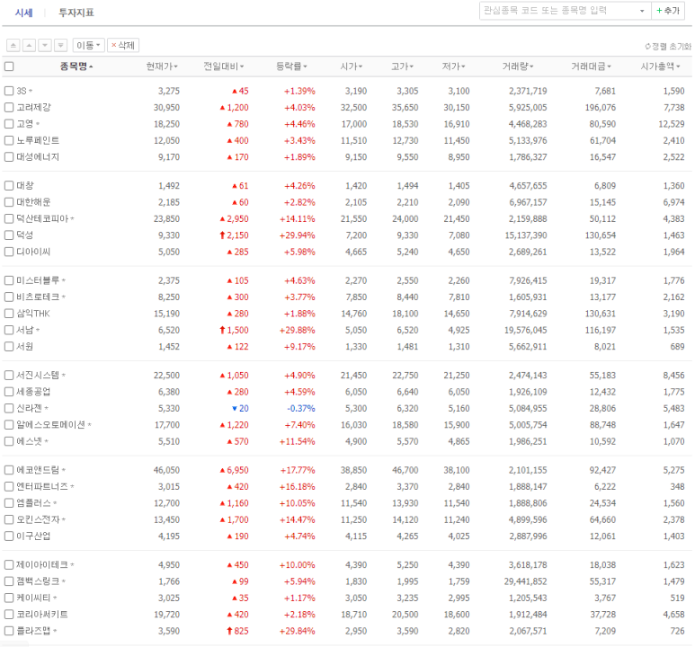The width and height of the screenshot is (695, 647).
Task: Tick the 덕성 checkbox
Action: tap(9, 235)
